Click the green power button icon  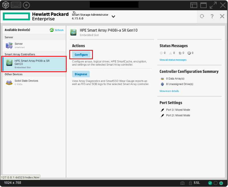(x=221, y=183)
